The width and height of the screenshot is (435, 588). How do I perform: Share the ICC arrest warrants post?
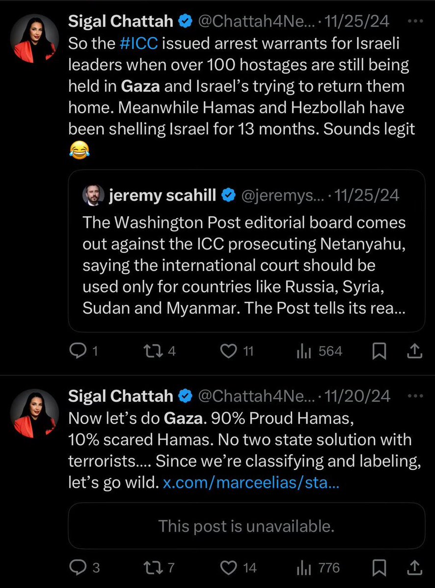click(415, 351)
